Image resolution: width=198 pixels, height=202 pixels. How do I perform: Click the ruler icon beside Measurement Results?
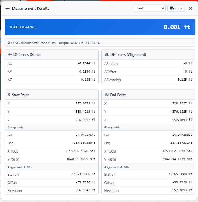point(8,9)
